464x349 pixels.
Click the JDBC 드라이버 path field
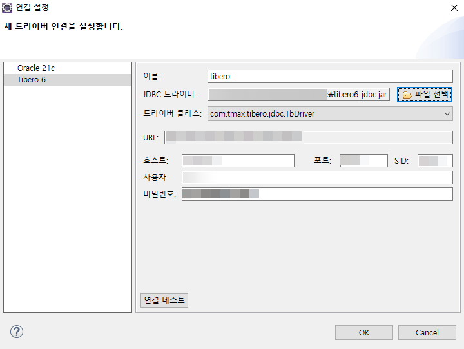click(298, 95)
